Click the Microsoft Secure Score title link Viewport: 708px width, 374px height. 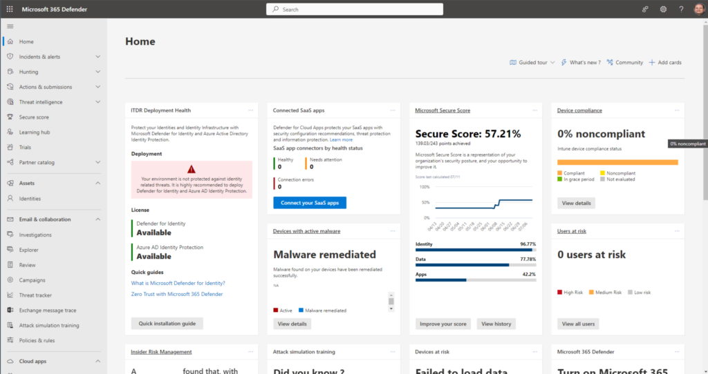pyautogui.click(x=442, y=110)
